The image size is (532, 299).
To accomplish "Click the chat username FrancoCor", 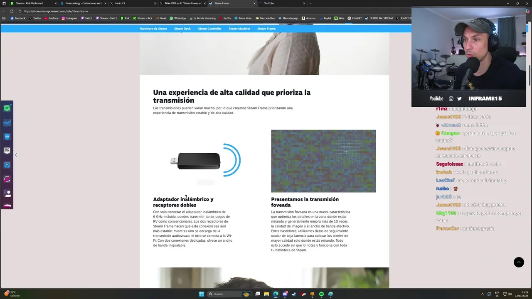I will click(448, 228).
